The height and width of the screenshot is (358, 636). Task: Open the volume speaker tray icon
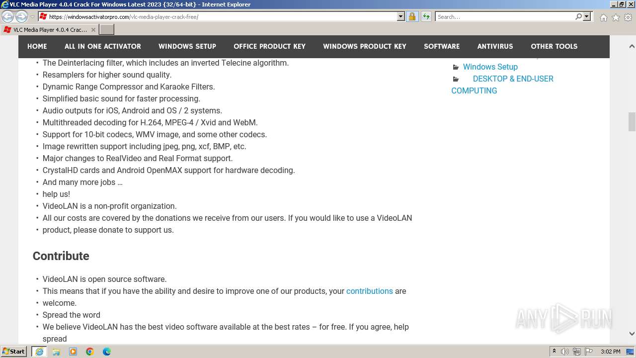[565, 352]
